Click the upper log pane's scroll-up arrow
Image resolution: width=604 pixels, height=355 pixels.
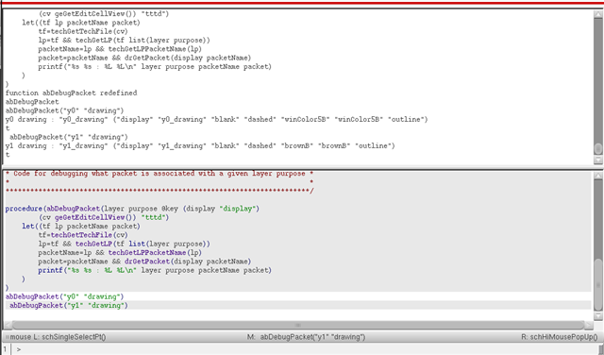tap(597, 14)
